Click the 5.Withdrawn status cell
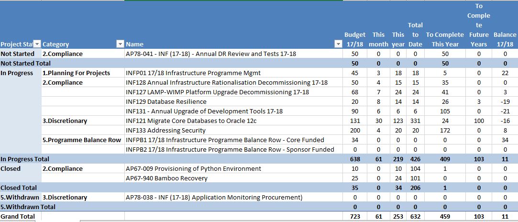Screen dimensions: 518x222 tap(20, 198)
